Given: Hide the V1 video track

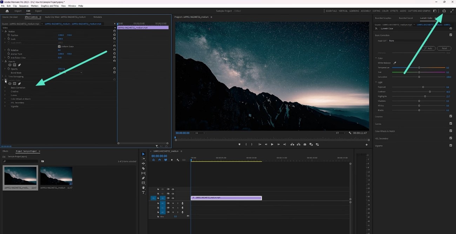Looking at the screenshot, I should [x=173, y=198].
